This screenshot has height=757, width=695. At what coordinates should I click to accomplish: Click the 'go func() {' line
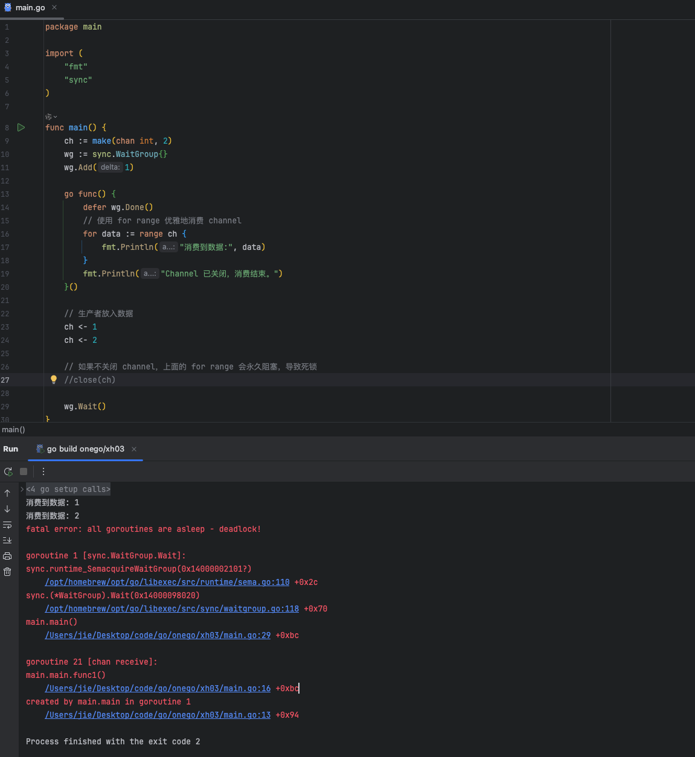(90, 194)
